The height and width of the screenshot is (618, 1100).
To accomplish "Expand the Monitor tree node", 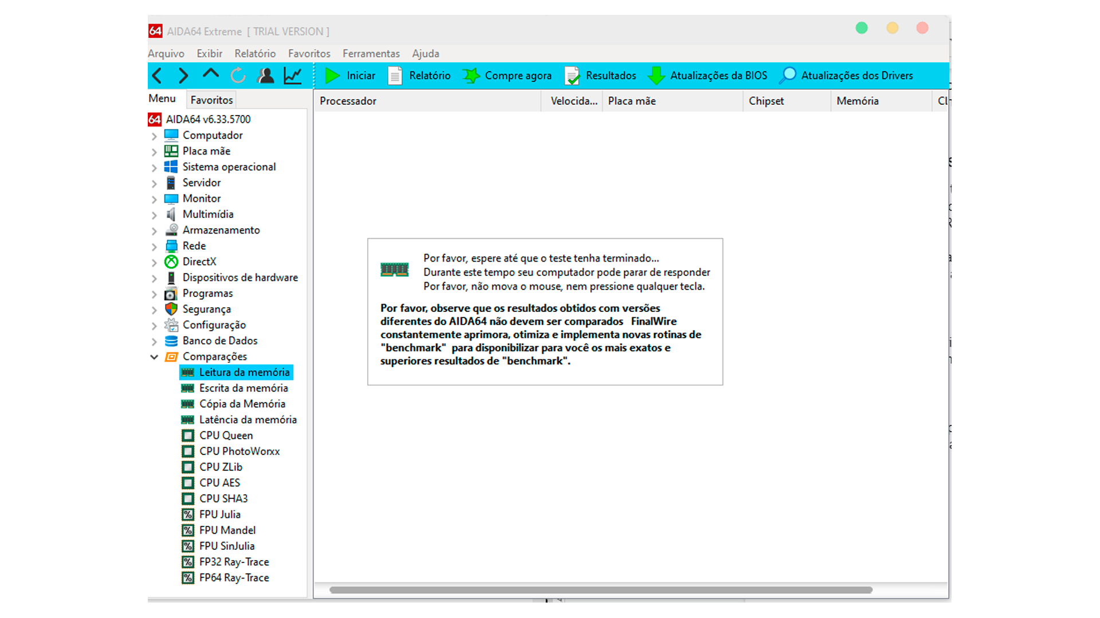I will point(154,199).
